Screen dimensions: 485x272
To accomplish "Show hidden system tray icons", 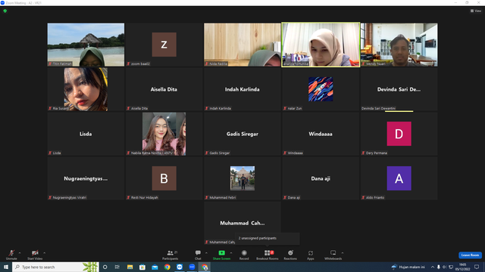I will 433,267.
